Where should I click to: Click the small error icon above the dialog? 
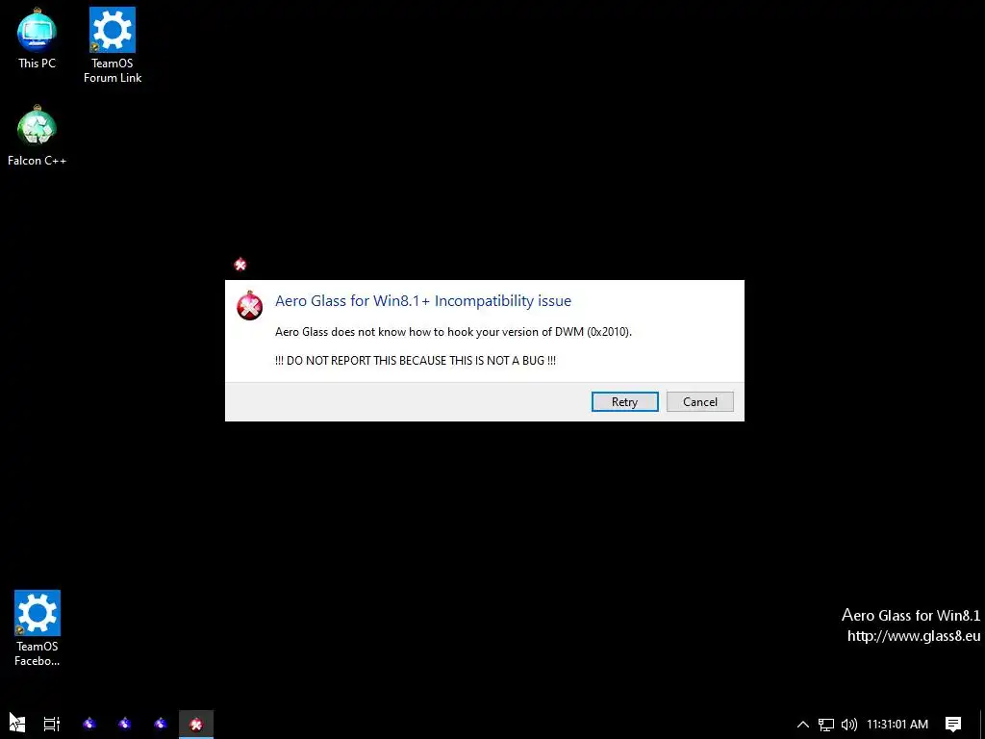coord(240,265)
